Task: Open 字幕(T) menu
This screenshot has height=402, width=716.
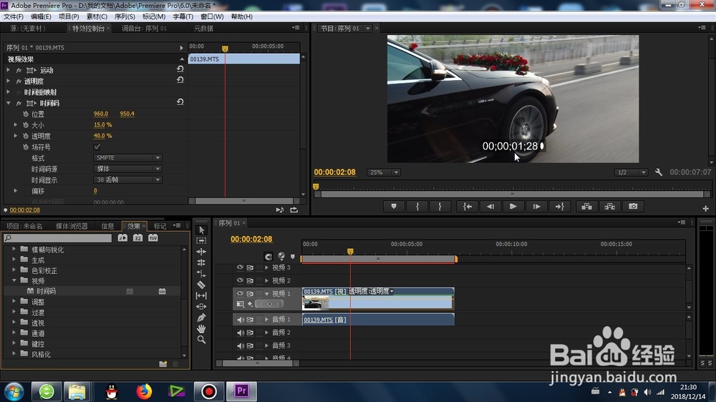Action: tap(183, 16)
